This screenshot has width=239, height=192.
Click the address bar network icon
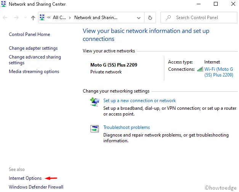tap(42, 18)
